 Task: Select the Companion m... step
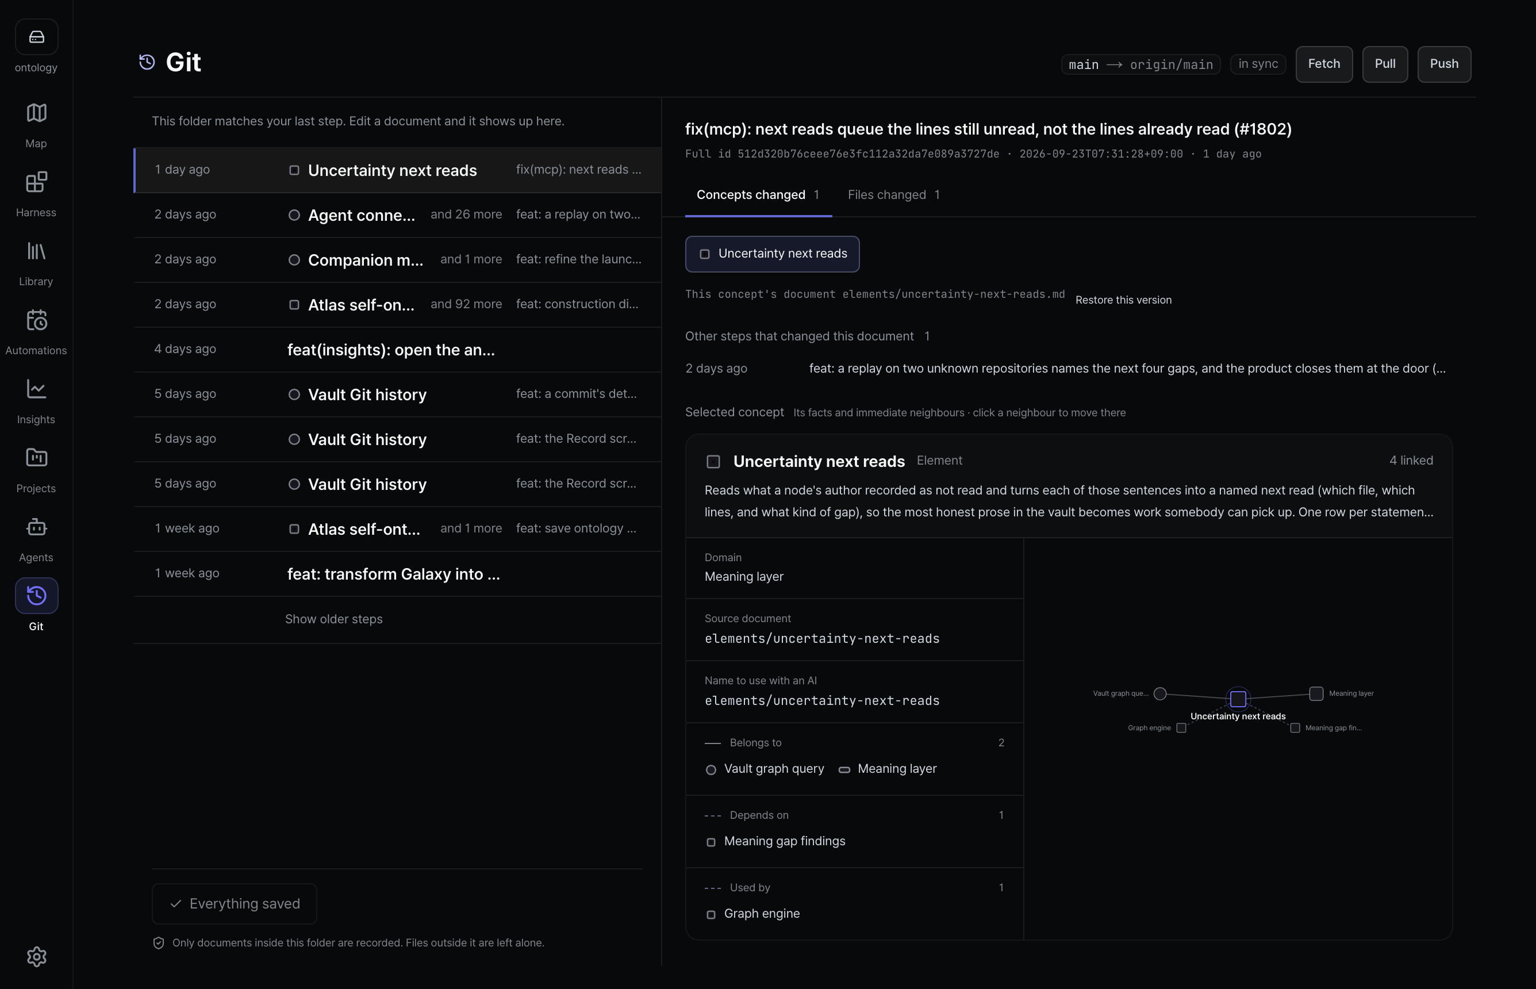pos(397,260)
